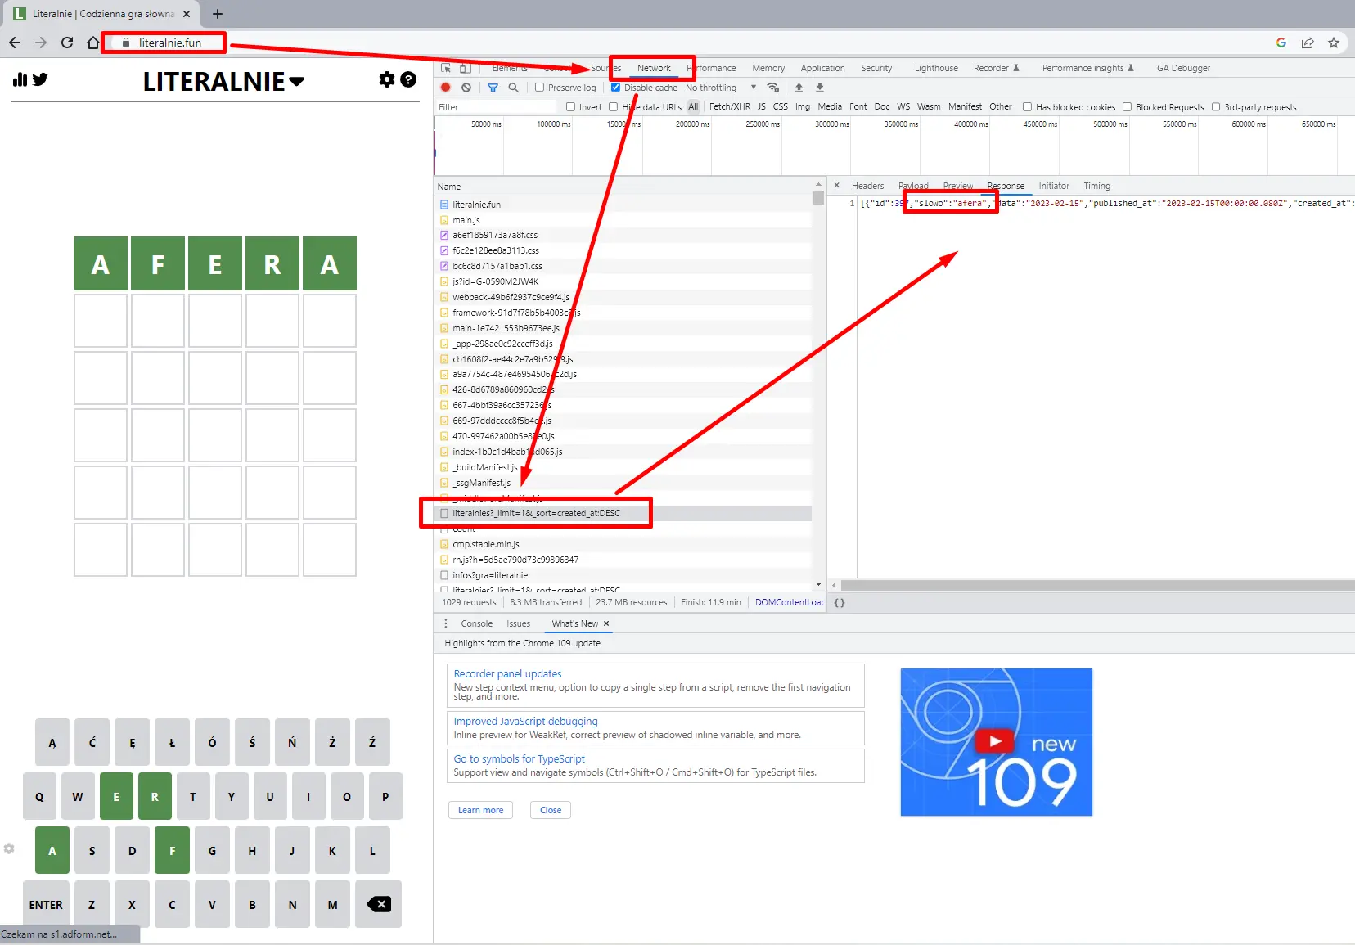Screen dimensions: 1355x945
Task: Click the record network log button
Action: 446,88
